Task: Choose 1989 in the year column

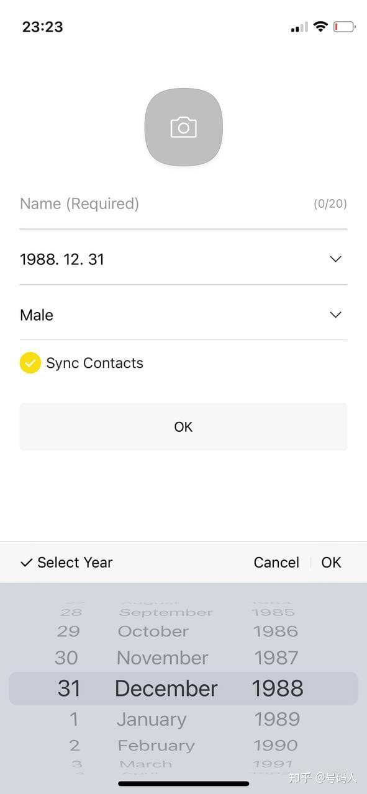Action: [276, 719]
